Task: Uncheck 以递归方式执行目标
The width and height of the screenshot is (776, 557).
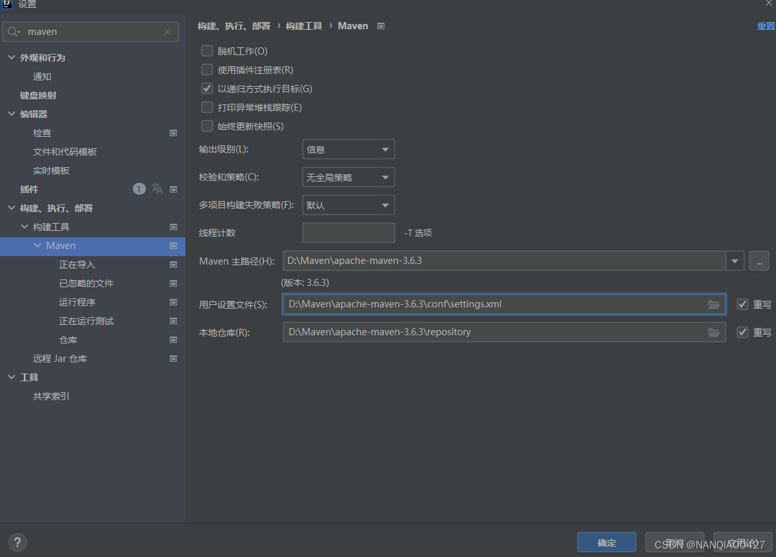Action: [x=207, y=88]
